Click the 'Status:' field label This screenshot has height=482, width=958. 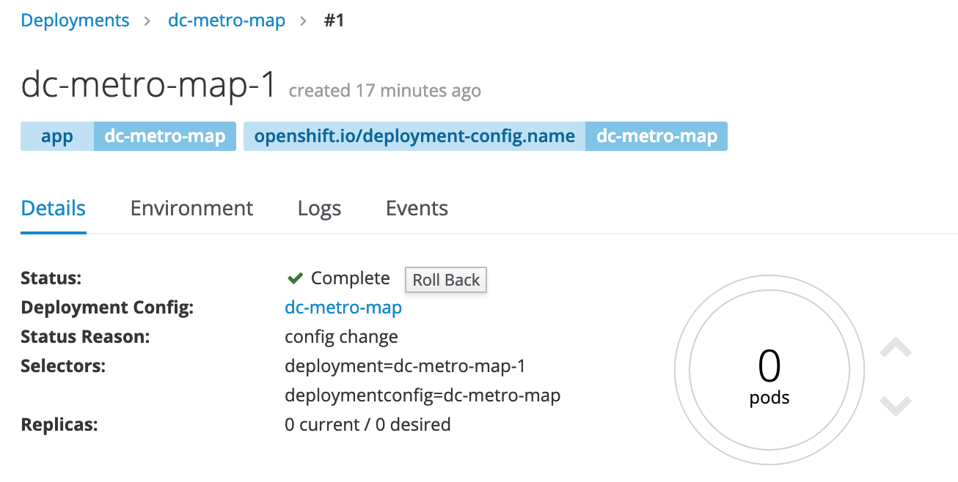[51, 278]
